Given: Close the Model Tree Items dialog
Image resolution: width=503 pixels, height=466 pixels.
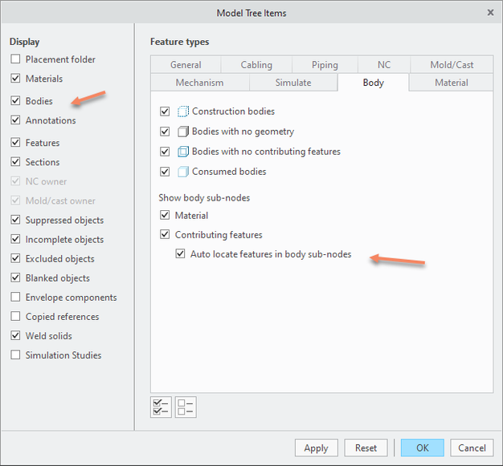Looking at the screenshot, I should coord(490,13).
